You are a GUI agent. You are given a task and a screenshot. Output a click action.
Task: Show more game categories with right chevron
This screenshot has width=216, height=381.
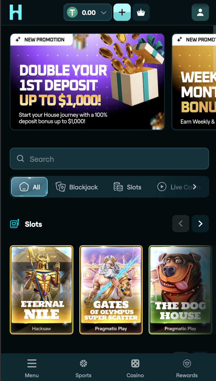point(194,187)
